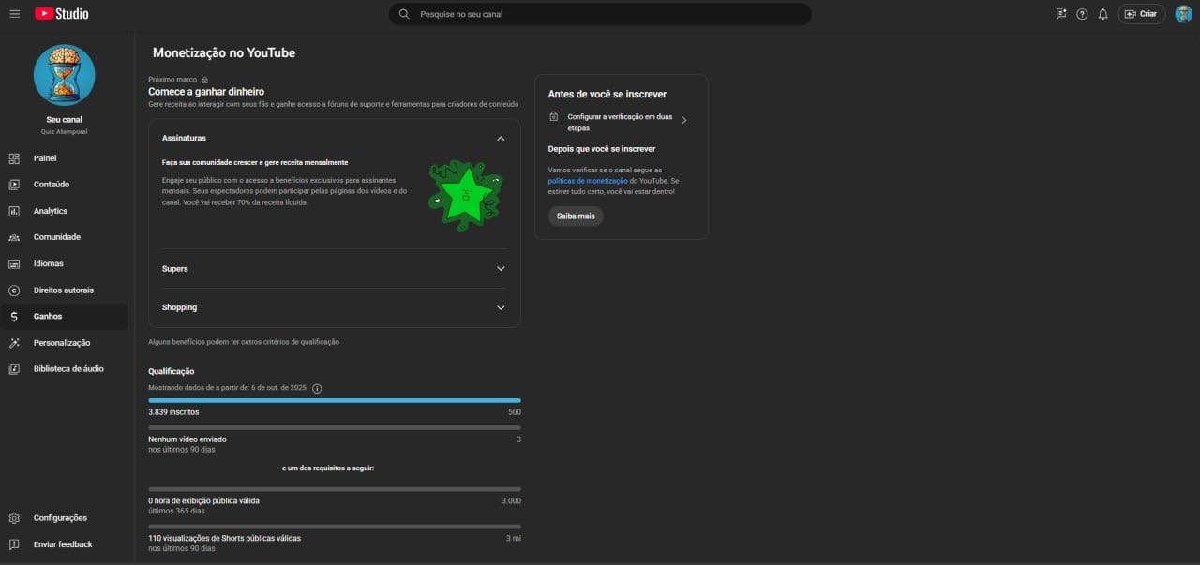
Task: Collapse the Assinaturas section
Action: click(501, 139)
